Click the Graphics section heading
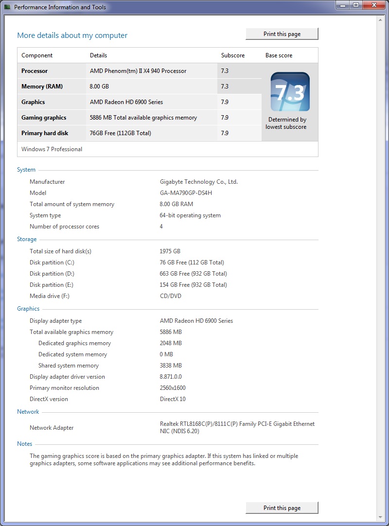 pyautogui.click(x=28, y=309)
